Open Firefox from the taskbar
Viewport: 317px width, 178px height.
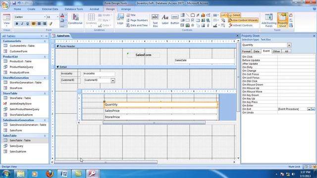tap(50, 174)
